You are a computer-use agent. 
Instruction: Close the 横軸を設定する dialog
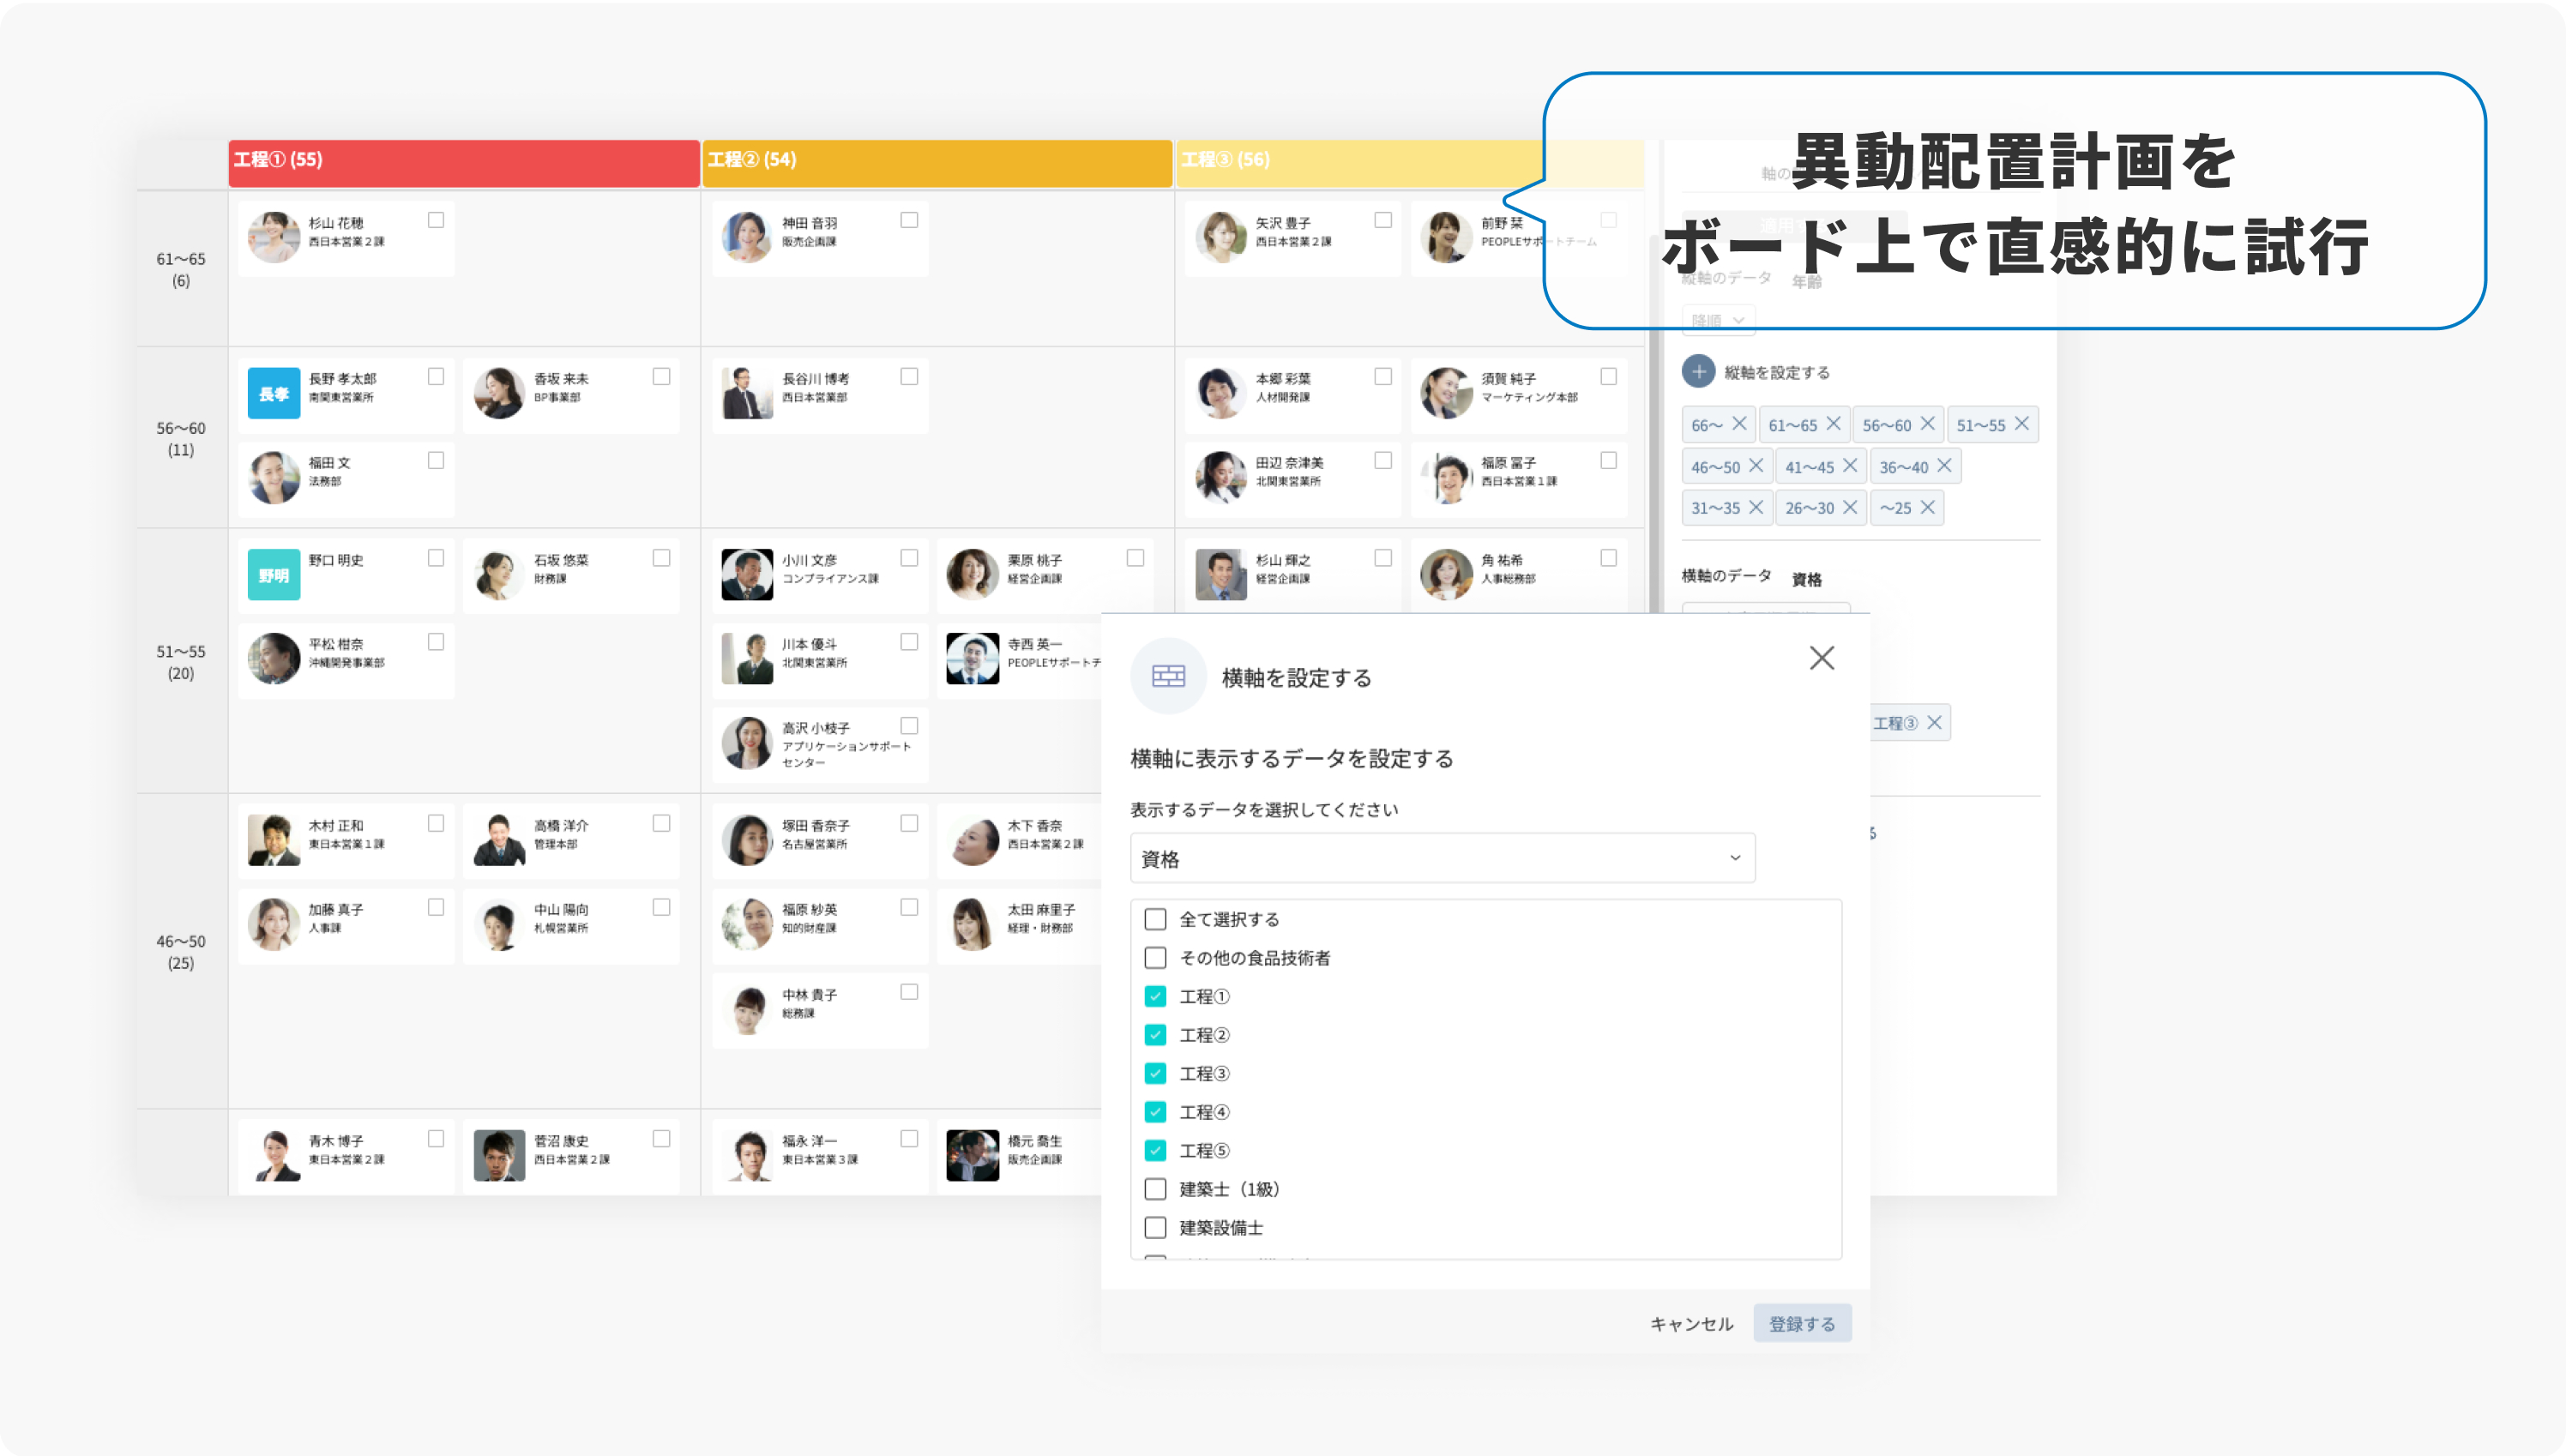(x=1821, y=658)
